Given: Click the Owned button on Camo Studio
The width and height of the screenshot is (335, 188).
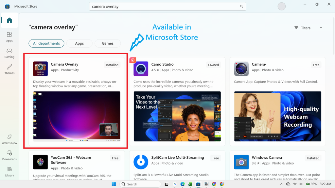Looking at the screenshot, I should pyautogui.click(x=213, y=65).
